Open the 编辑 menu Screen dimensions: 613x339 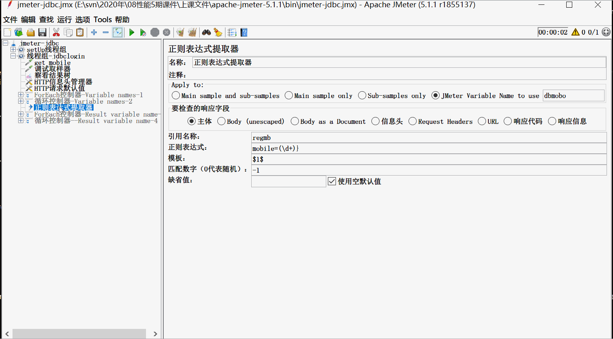(x=28, y=20)
